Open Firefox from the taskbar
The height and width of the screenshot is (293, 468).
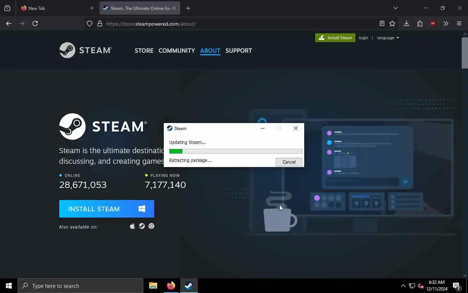[171, 286]
